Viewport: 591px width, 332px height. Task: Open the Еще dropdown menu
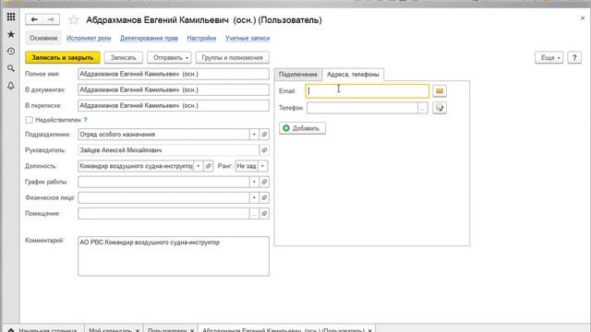(549, 57)
